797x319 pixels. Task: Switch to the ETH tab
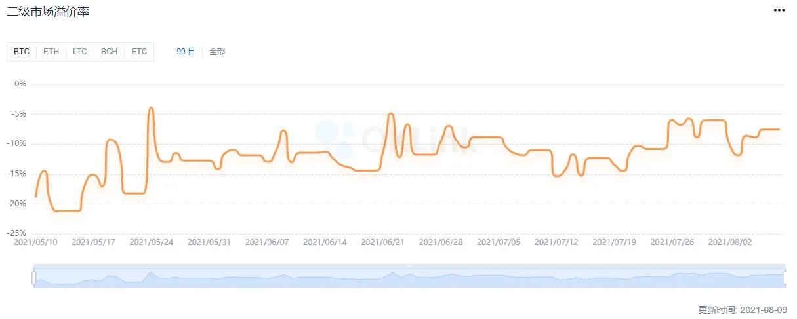[51, 52]
